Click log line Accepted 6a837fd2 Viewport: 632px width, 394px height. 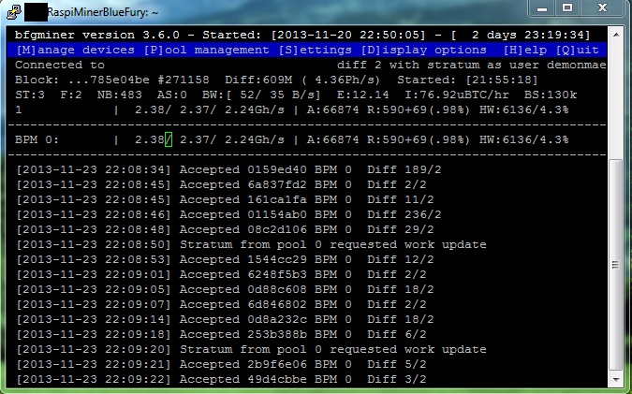click(x=221, y=184)
